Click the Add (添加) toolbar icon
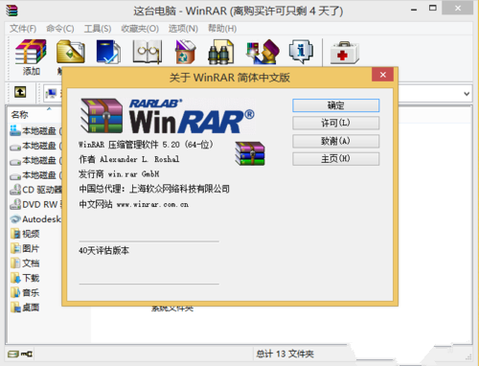The width and height of the screenshot is (479, 366). [x=31, y=52]
